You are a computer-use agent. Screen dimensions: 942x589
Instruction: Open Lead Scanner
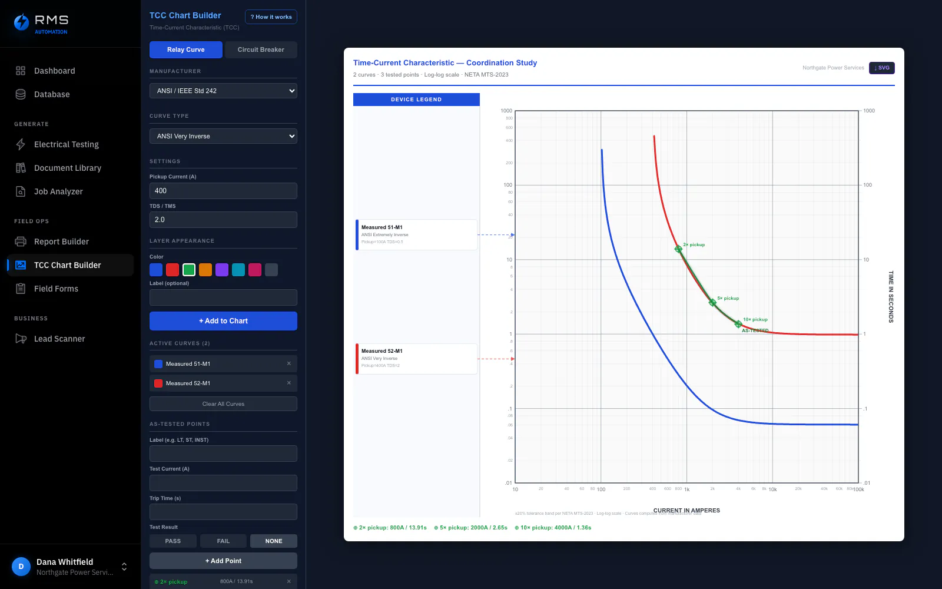pos(70,339)
